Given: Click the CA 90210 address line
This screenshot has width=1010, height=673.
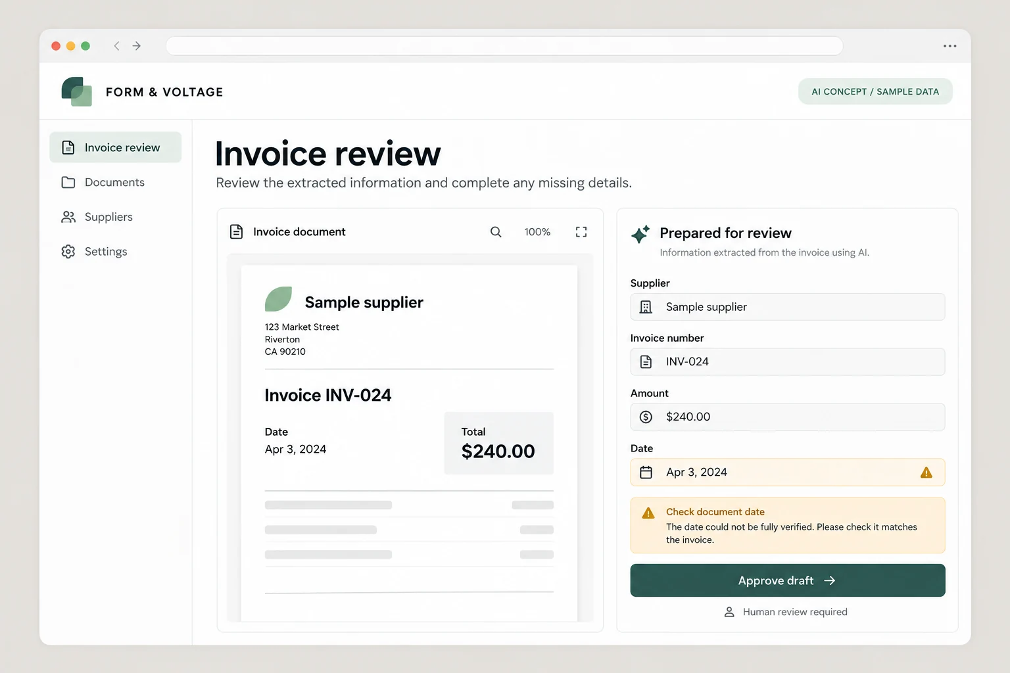Looking at the screenshot, I should click(x=285, y=352).
